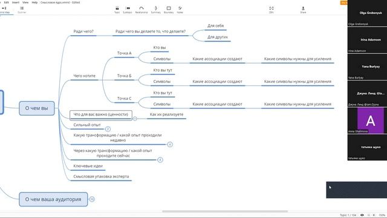This screenshot has height=218, width=387.
Task: Open the Notes tool
Action: (180, 10)
